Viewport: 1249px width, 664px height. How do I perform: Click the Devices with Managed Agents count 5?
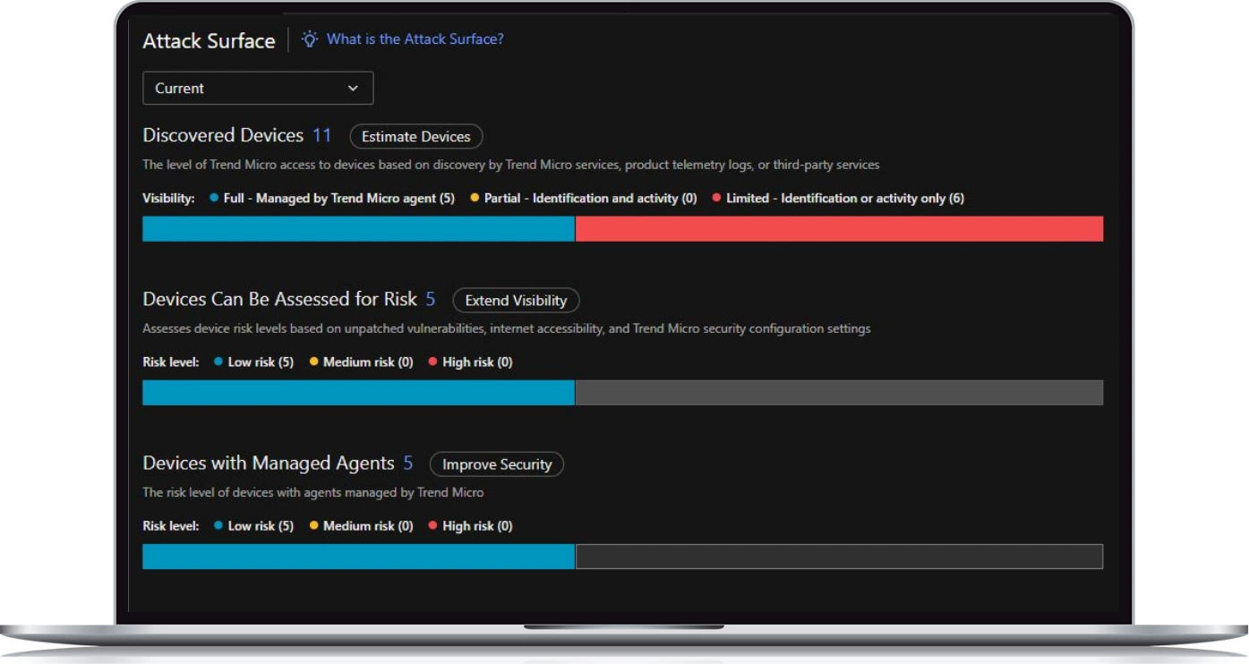408,464
